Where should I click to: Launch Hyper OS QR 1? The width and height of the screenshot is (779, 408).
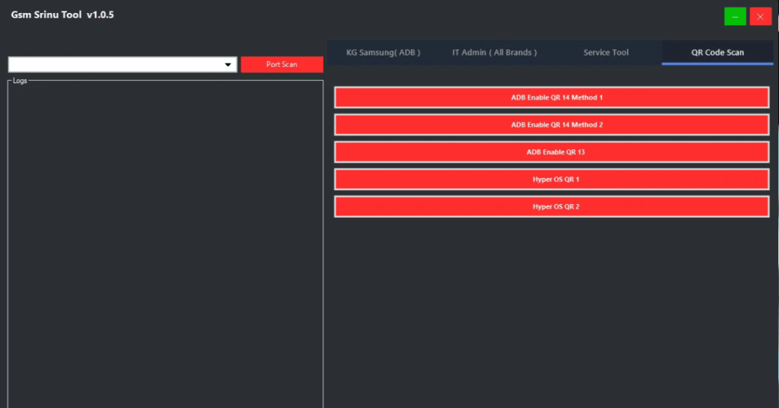tap(552, 180)
